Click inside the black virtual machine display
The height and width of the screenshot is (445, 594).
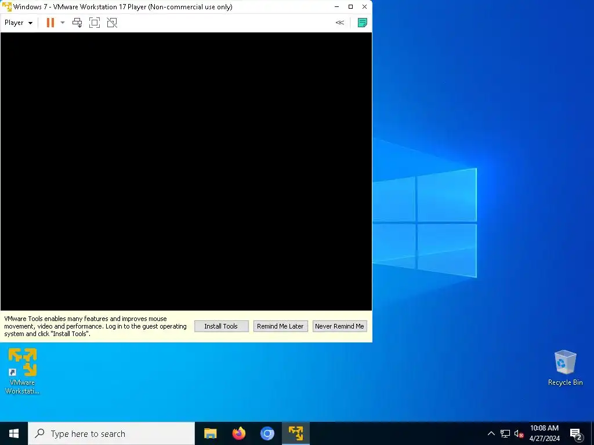pos(186,172)
